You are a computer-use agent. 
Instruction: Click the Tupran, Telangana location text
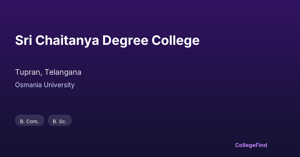[x=48, y=72]
